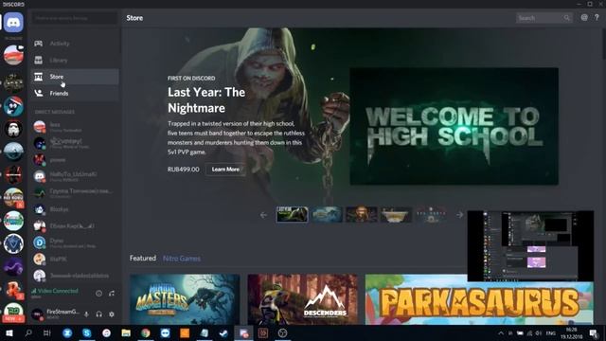Click the Store search field

544,18
